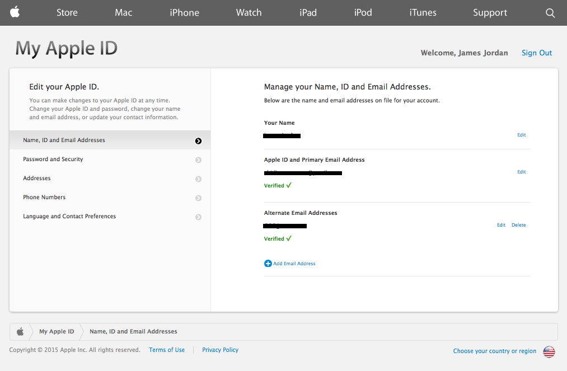Go to the Mac navigation item

pos(124,13)
